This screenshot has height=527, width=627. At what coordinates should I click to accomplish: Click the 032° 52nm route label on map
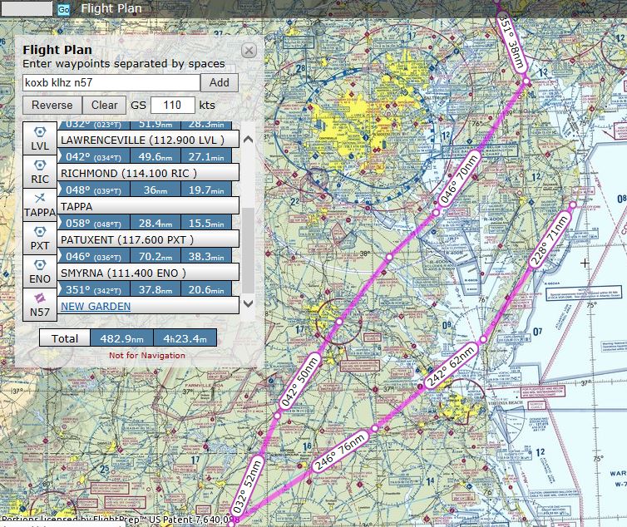247,486
